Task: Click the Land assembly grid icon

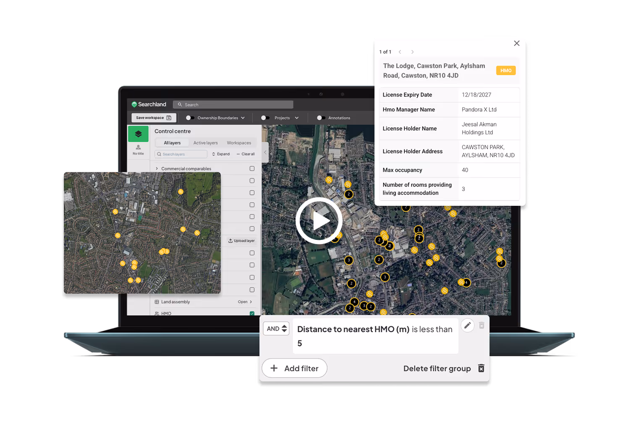Action: (x=157, y=302)
